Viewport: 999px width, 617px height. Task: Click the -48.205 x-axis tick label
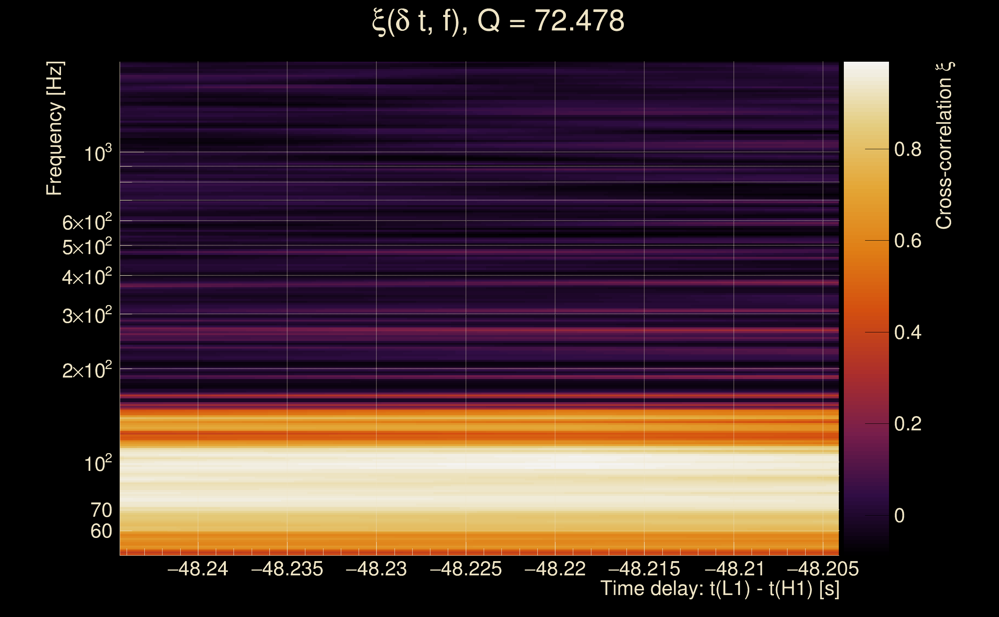click(x=823, y=569)
